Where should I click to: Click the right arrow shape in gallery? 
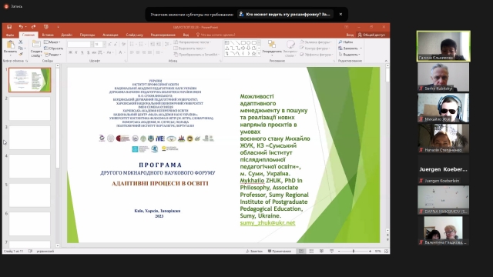point(243,48)
